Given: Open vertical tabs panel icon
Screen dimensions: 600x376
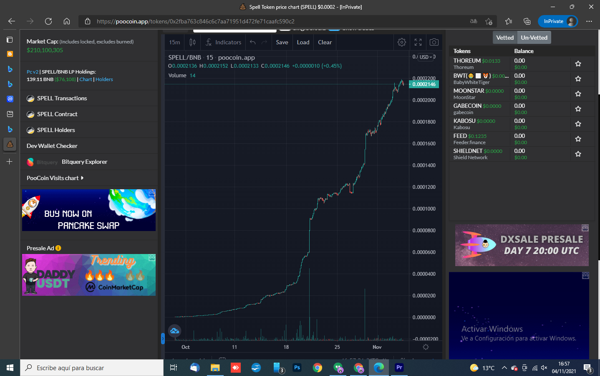Looking at the screenshot, I should [10, 40].
